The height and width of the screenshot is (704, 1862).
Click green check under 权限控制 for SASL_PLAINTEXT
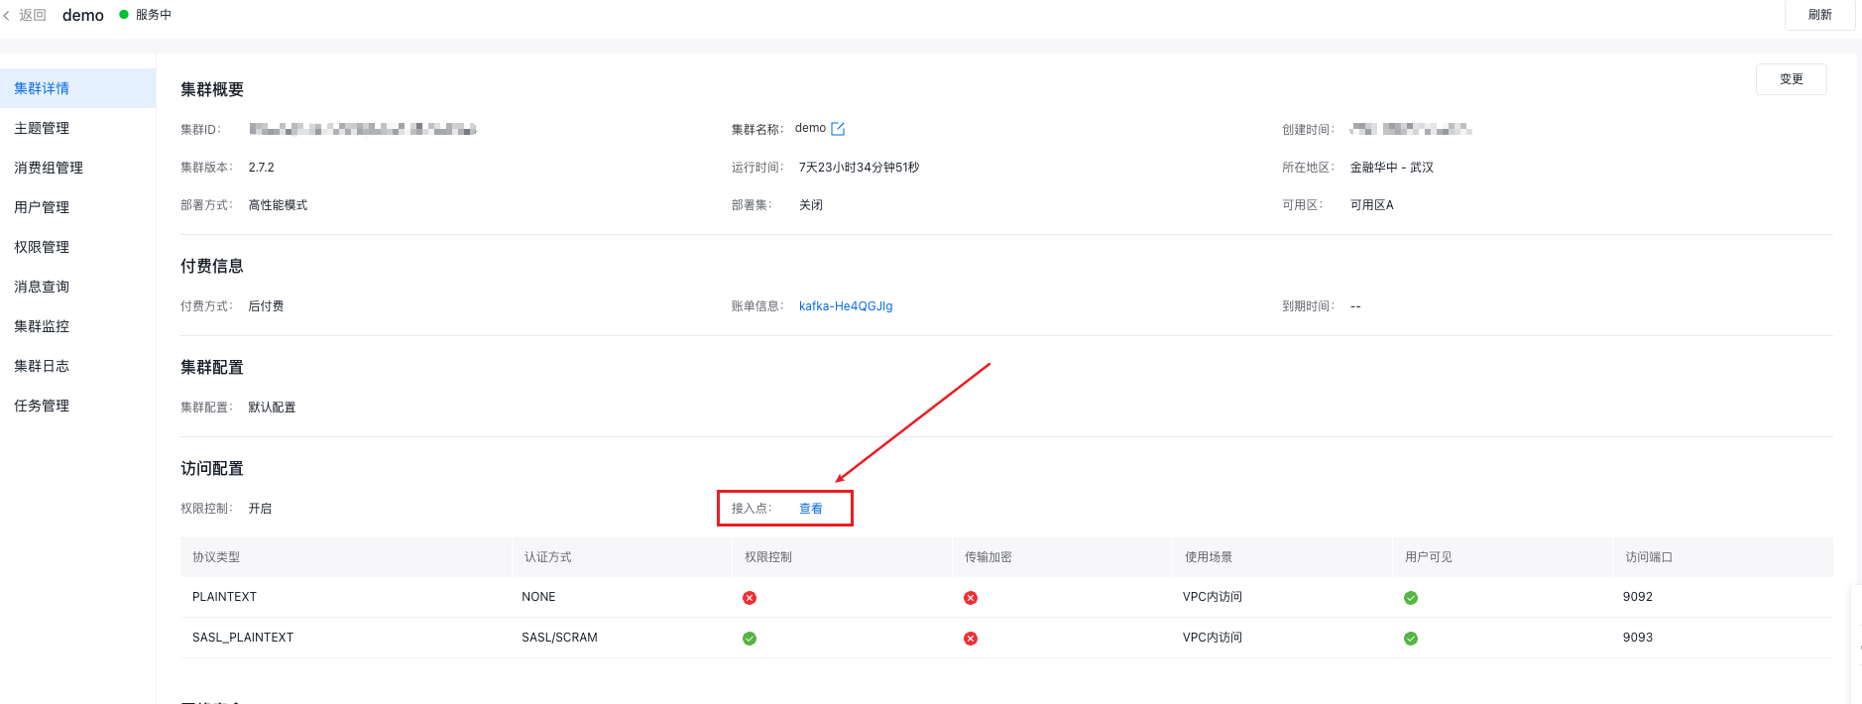[750, 639]
